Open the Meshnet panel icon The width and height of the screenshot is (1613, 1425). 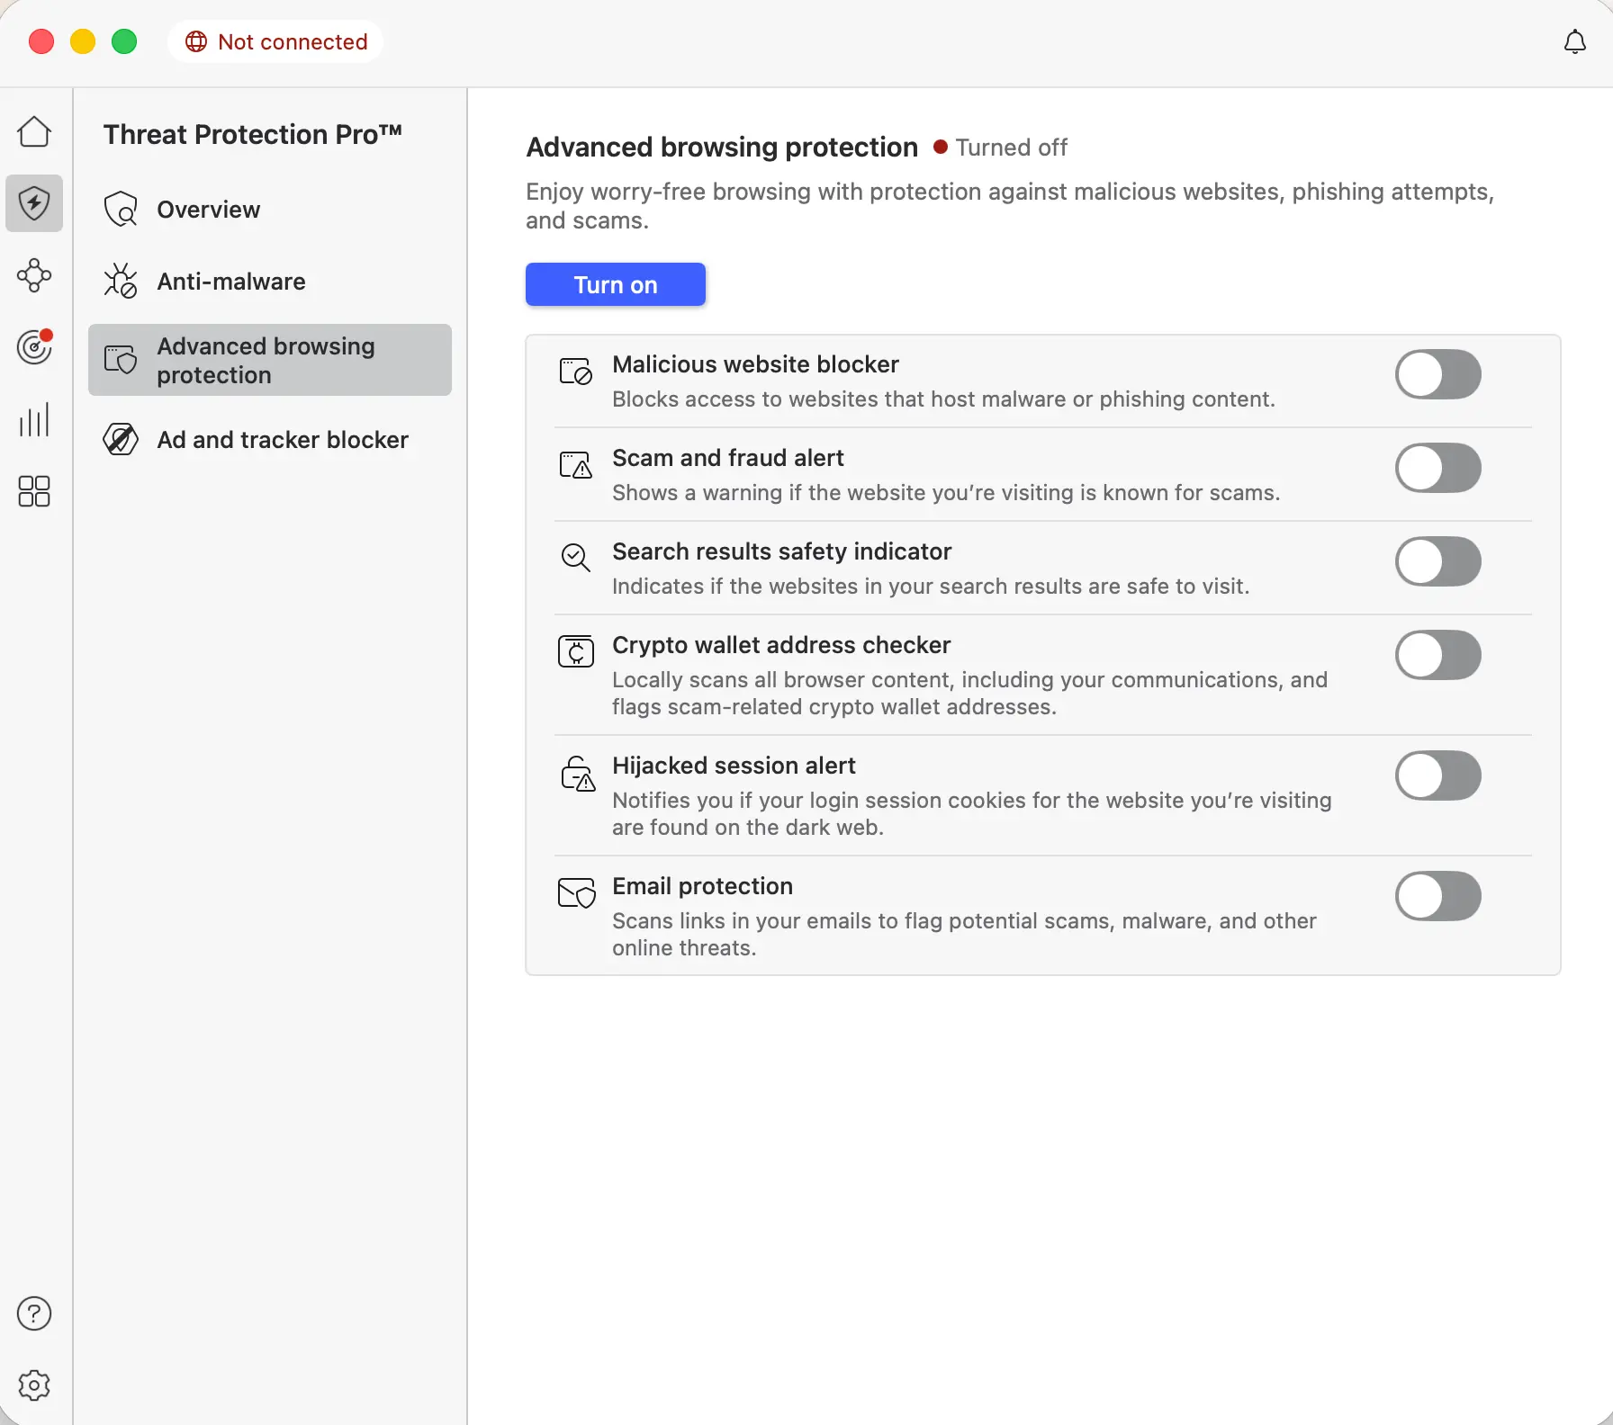pos(33,275)
